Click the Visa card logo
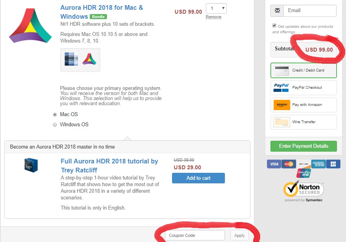The height and width of the screenshot is (242, 346). click(x=274, y=164)
